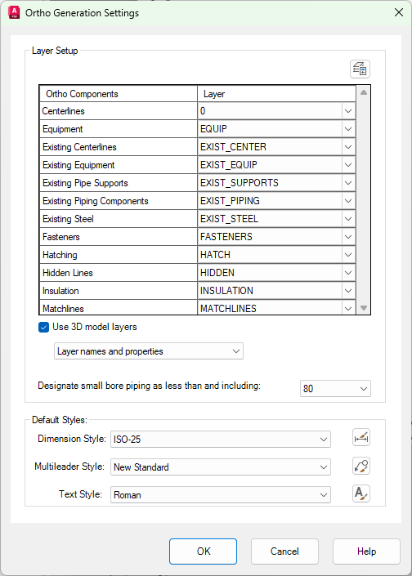Click the Cancel button

[284, 551]
